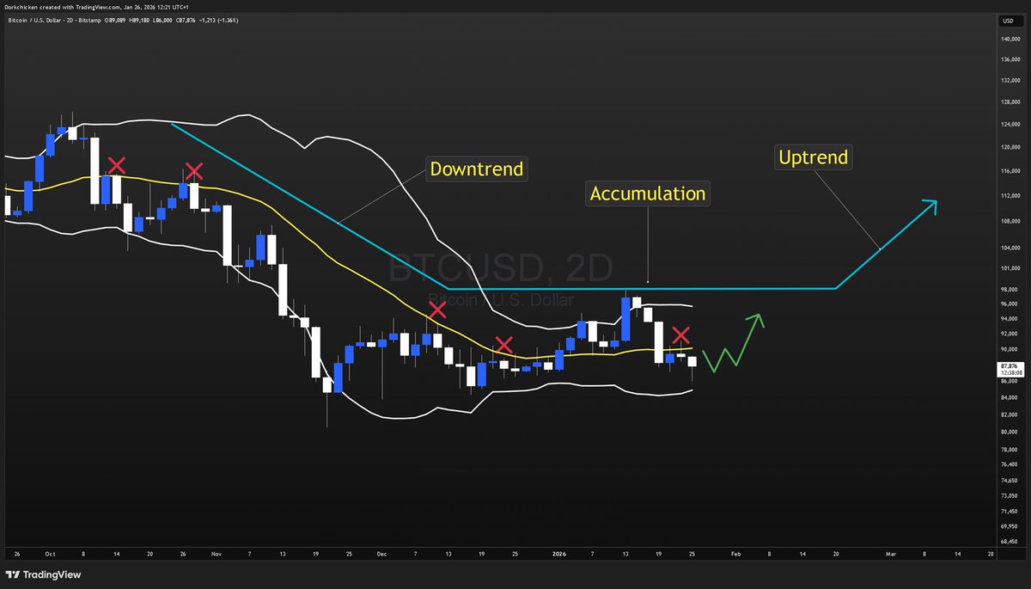Click the current price label 87,876
Image resolution: width=1031 pixels, height=589 pixels.
coord(1011,366)
